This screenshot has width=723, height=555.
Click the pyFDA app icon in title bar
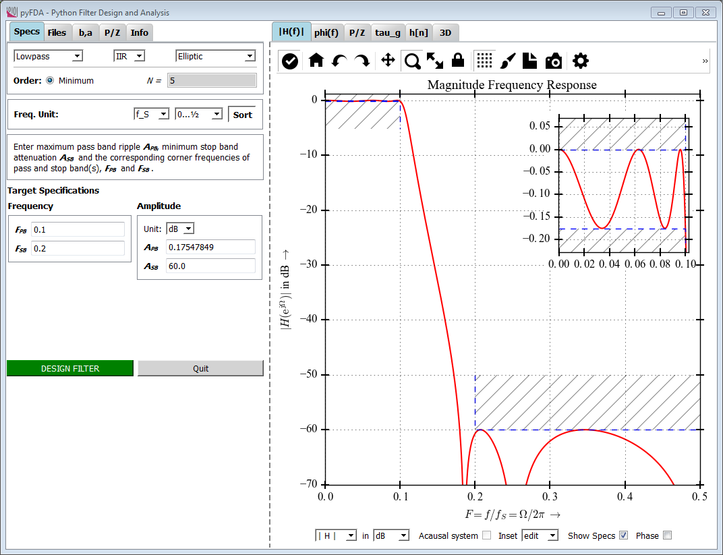[x=11, y=11]
